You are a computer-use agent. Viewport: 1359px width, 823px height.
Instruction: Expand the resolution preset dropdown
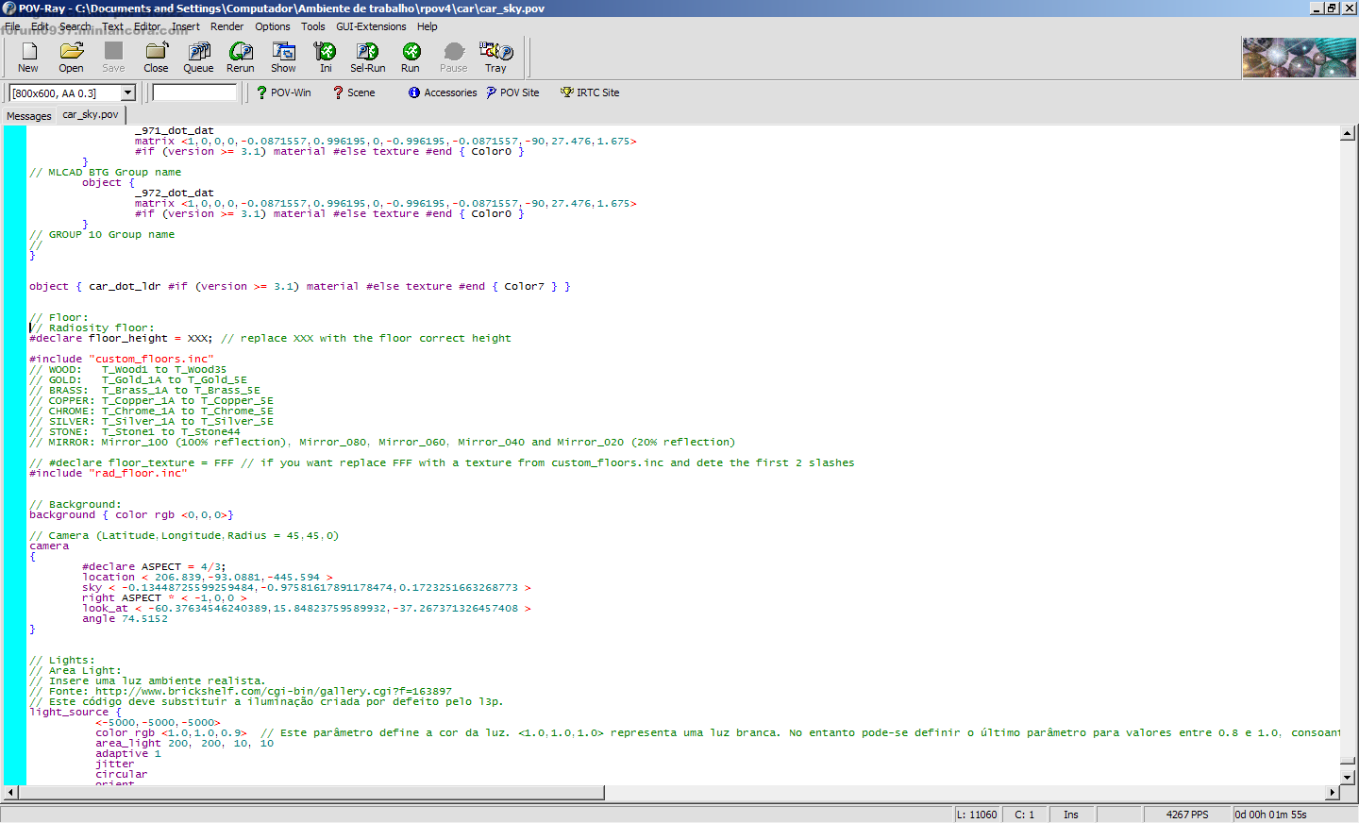point(128,92)
